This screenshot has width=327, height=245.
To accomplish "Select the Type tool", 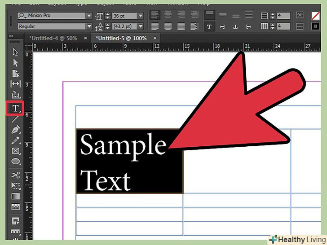I will coord(15,108).
